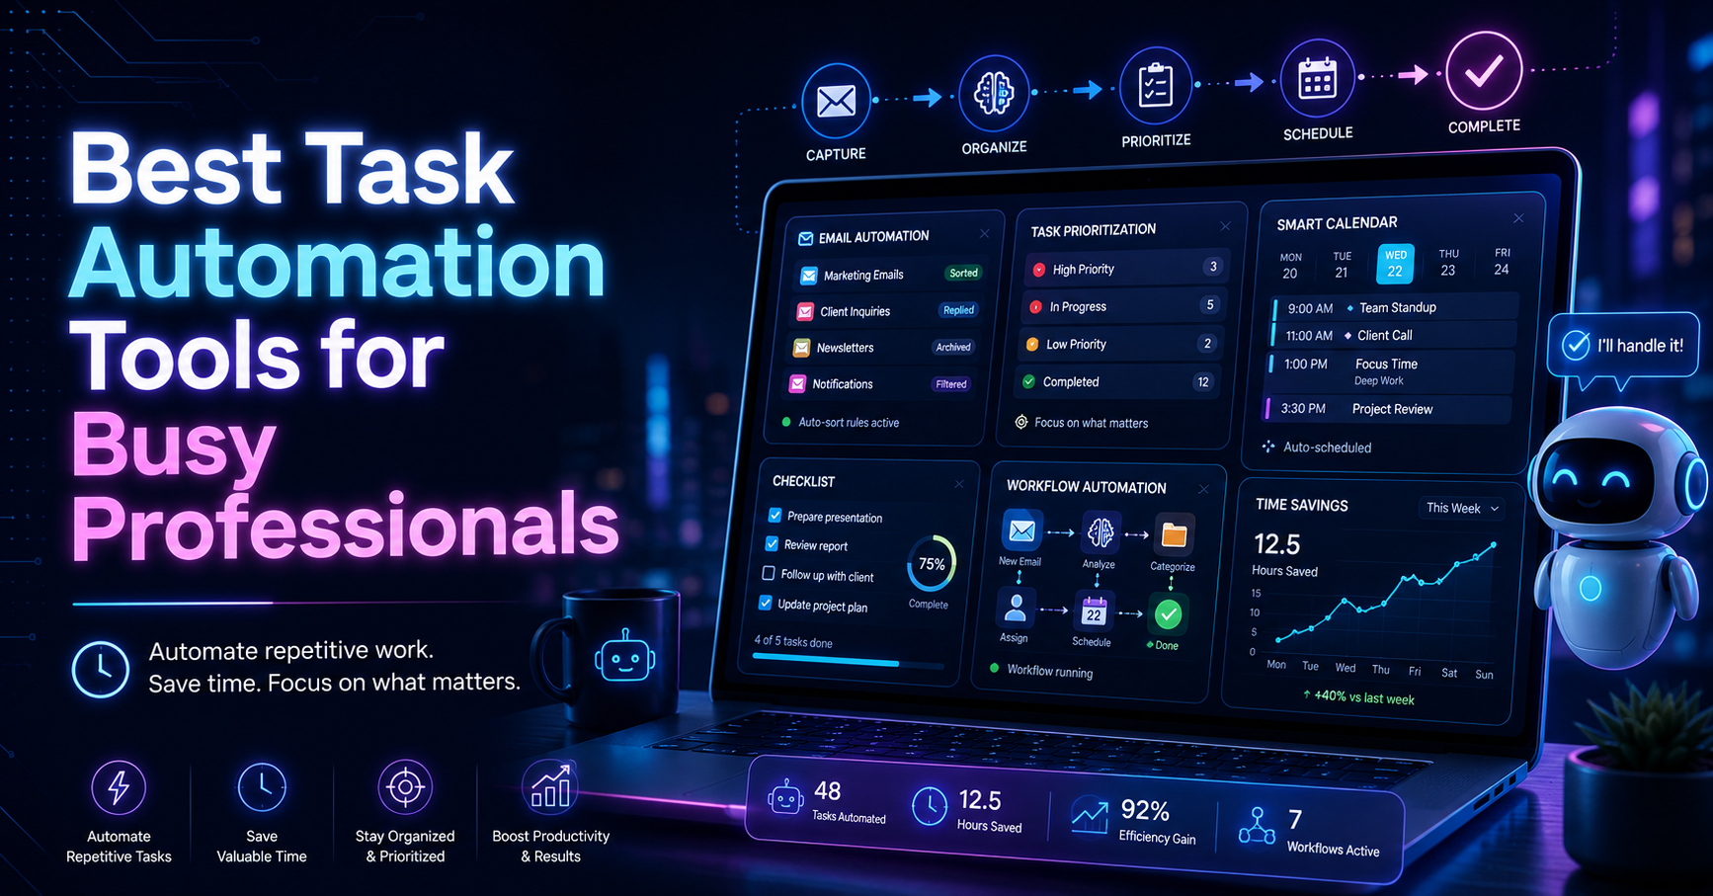Image resolution: width=1713 pixels, height=896 pixels.
Task: Click the Email Automation header envelope icon
Action: coord(806,239)
